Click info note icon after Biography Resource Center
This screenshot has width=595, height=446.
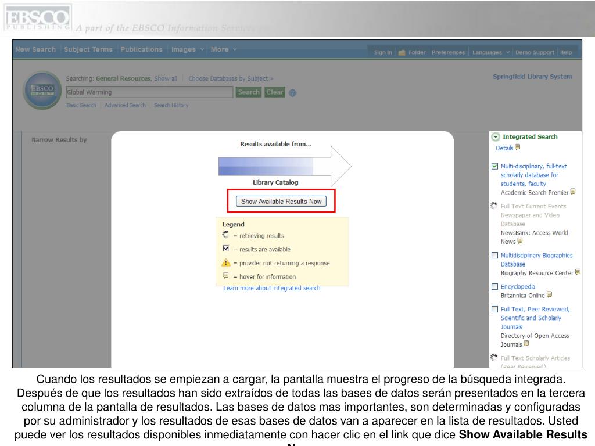(x=578, y=272)
